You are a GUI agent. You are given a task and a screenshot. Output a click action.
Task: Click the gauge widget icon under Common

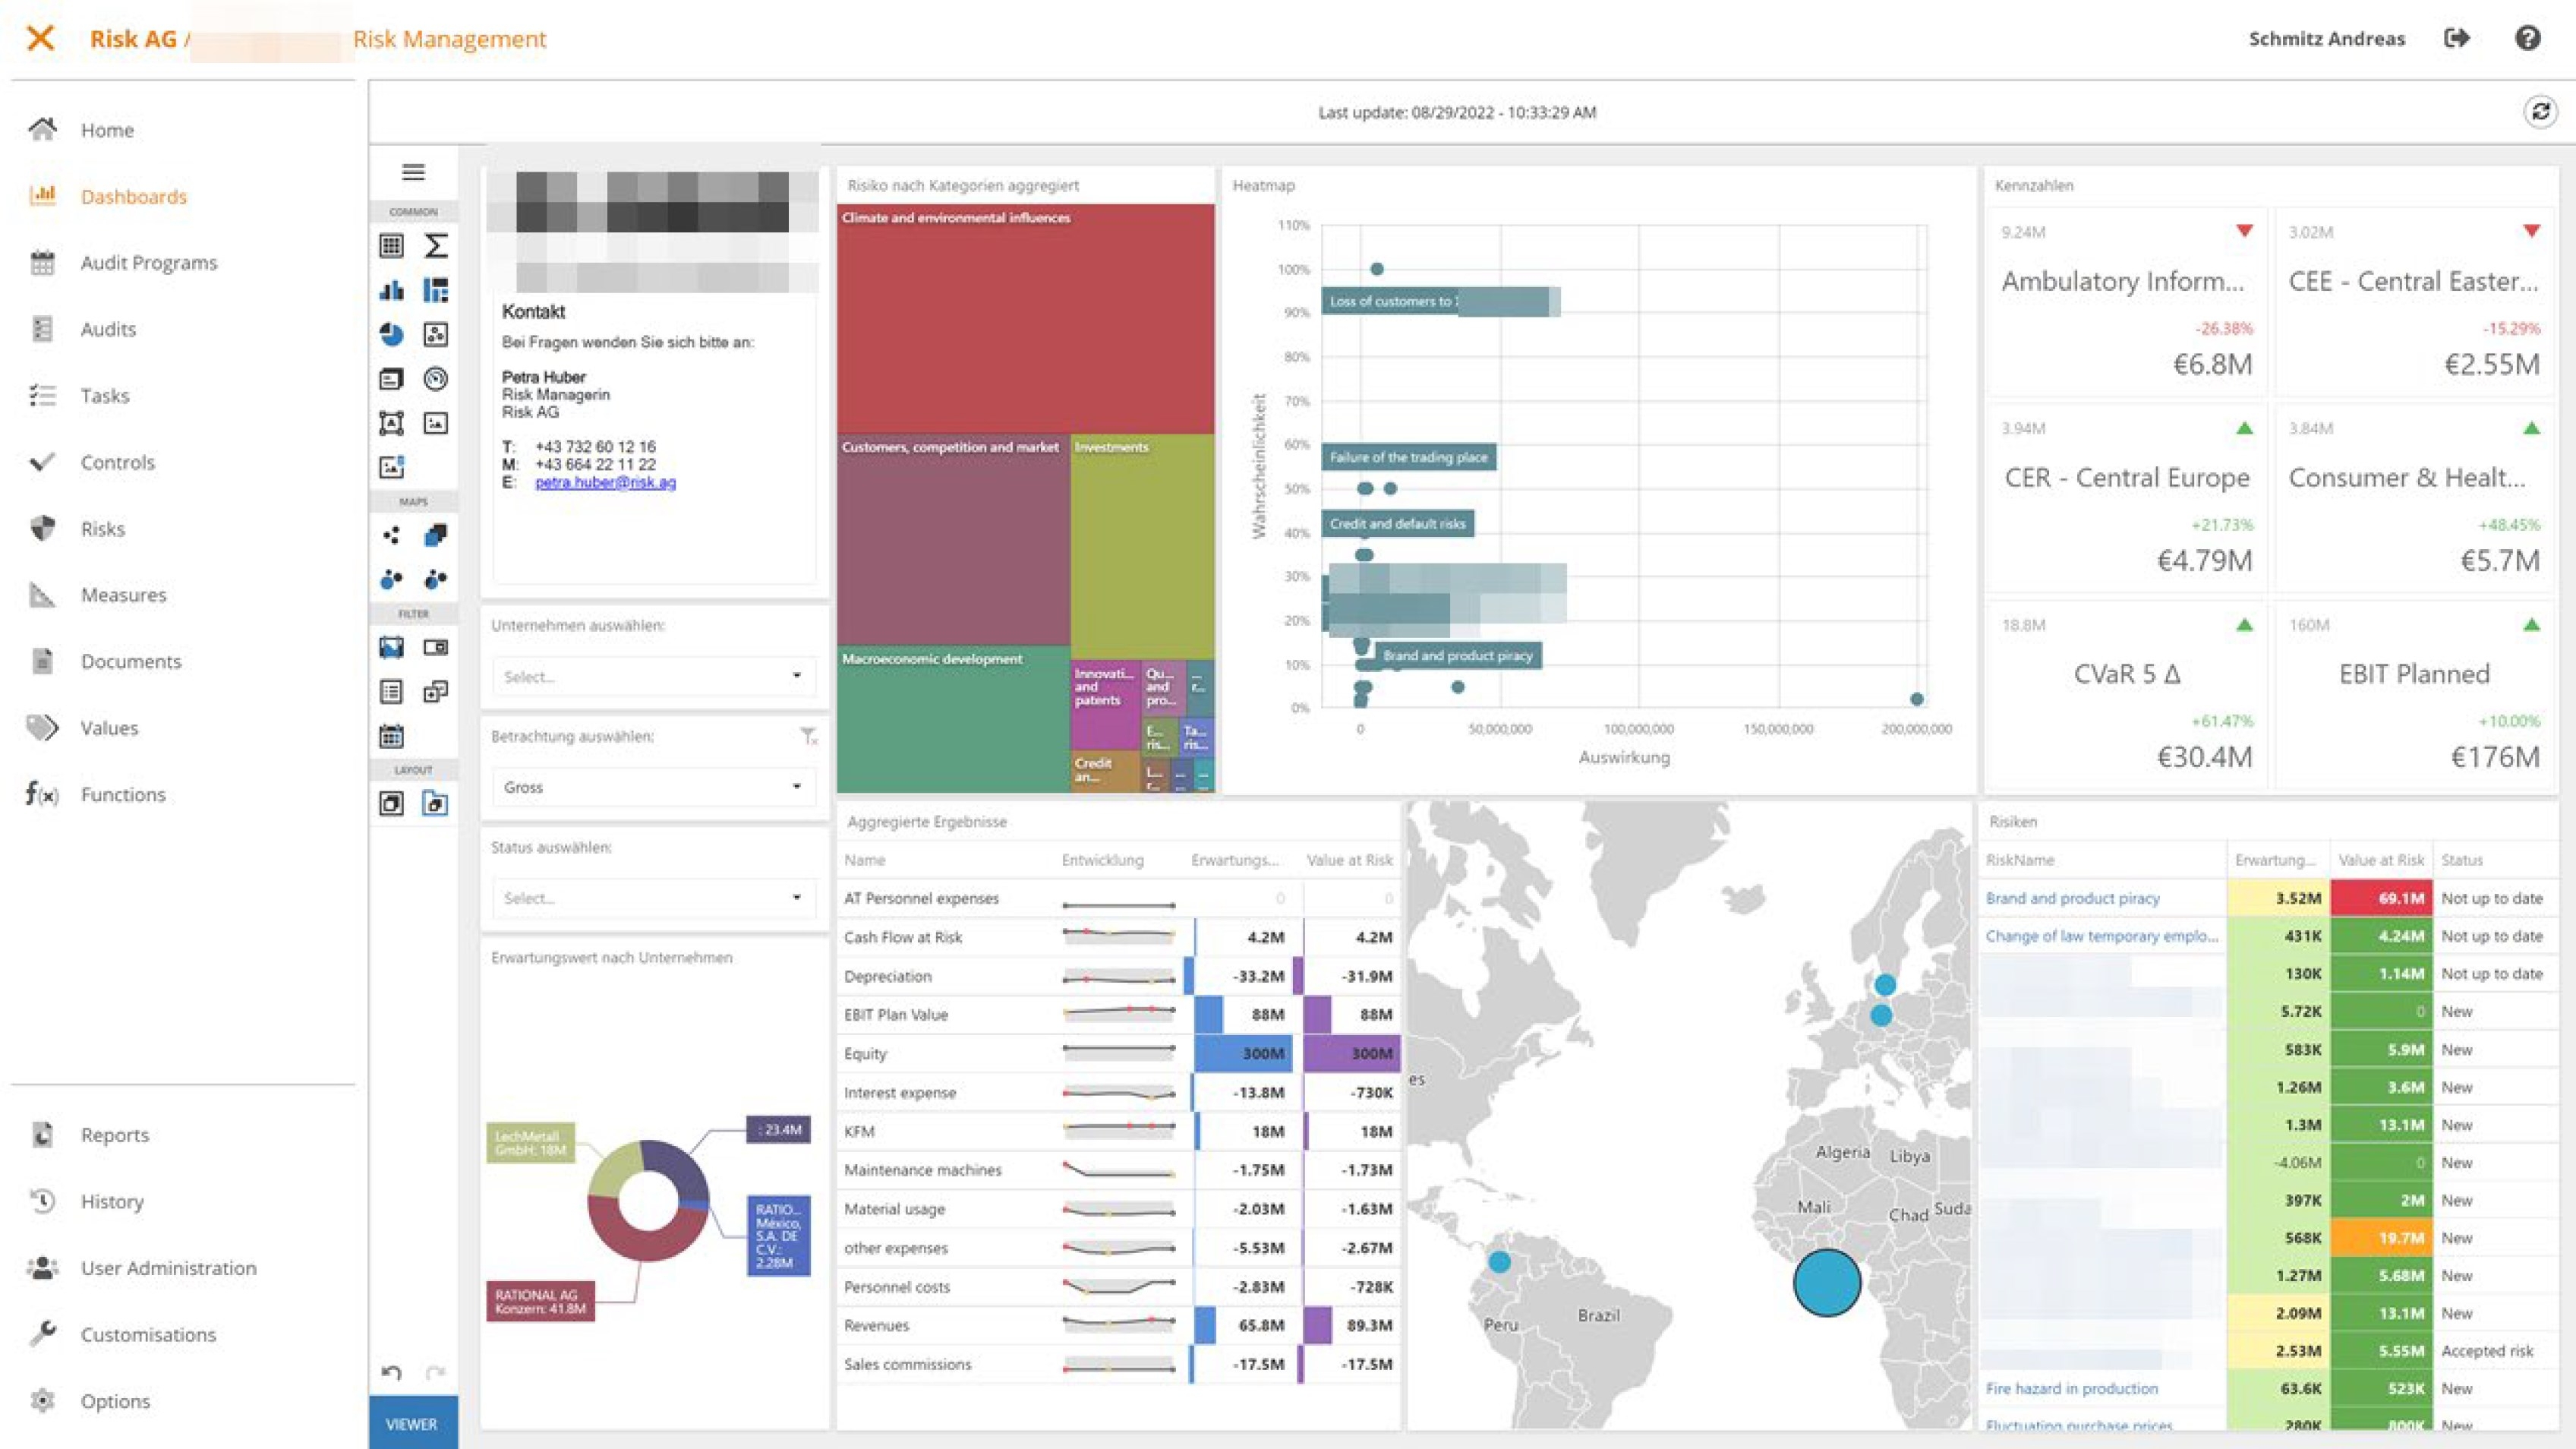pyautogui.click(x=435, y=379)
